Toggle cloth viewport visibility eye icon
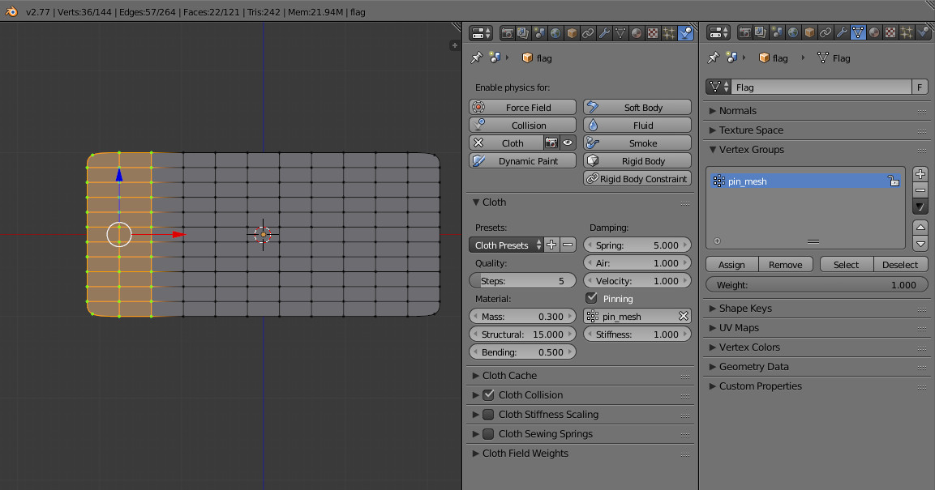Image resolution: width=935 pixels, height=490 pixels. pos(568,143)
